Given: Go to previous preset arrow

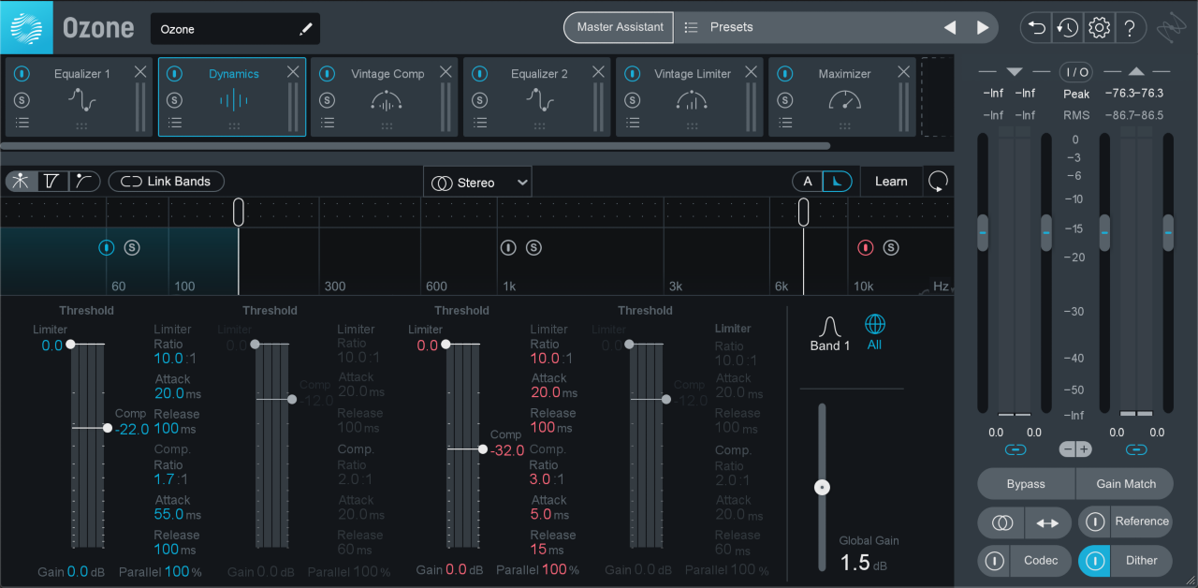Looking at the screenshot, I should pos(950,27).
